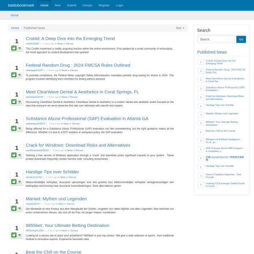The width and height of the screenshot is (254, 254).
Task: Open the Submit menu item
Action: coord(72,6)
